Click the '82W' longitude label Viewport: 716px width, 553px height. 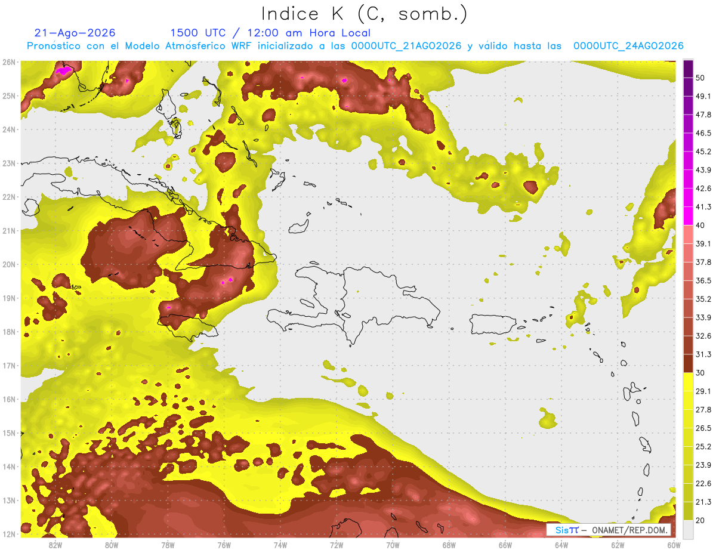point(55,545)
